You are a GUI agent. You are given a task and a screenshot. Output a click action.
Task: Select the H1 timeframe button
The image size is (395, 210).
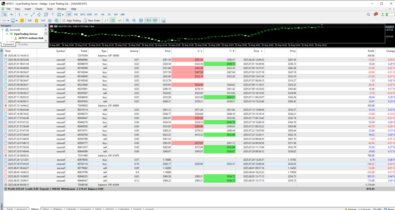pos(96,14)
